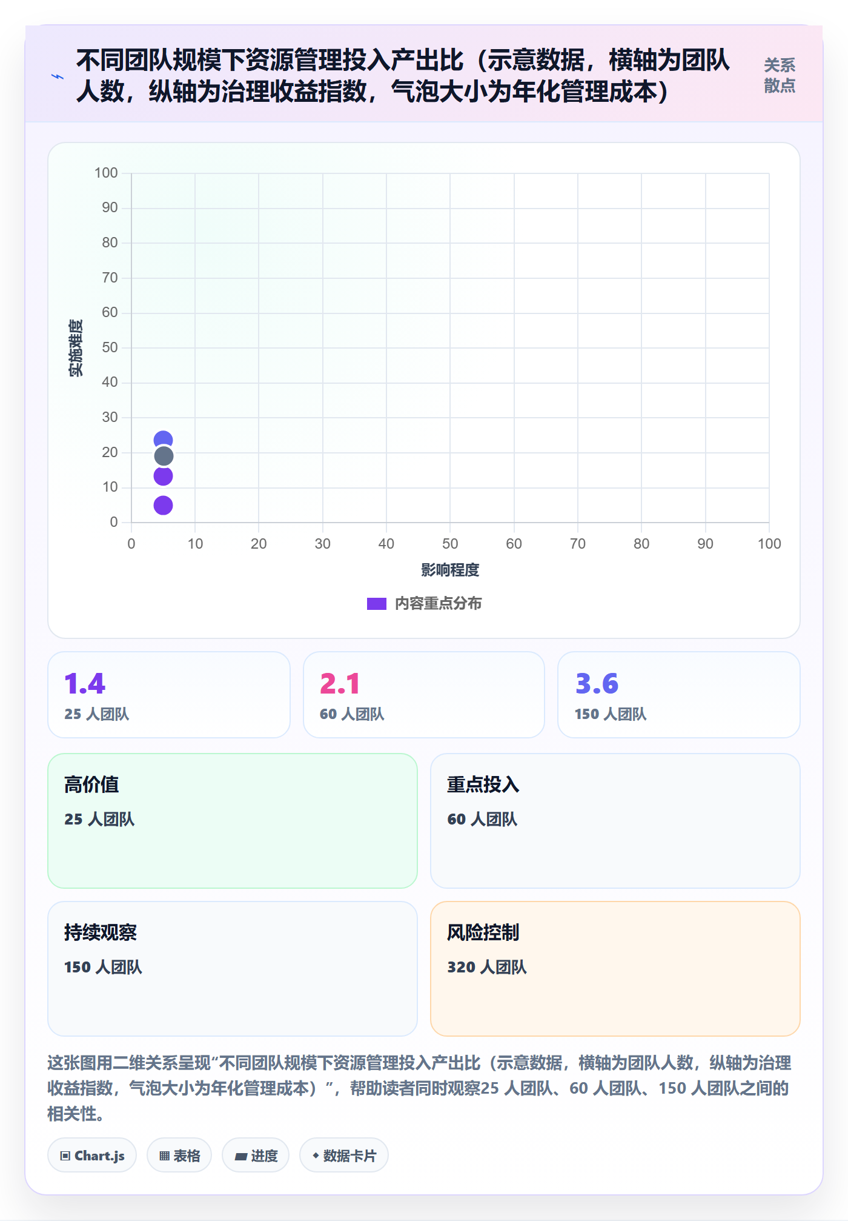Image resolution: width=848 pixels, height=1221 pixels.
Task: Click the 数据卡片 tag chip
Action: [x=344, y=1156]
